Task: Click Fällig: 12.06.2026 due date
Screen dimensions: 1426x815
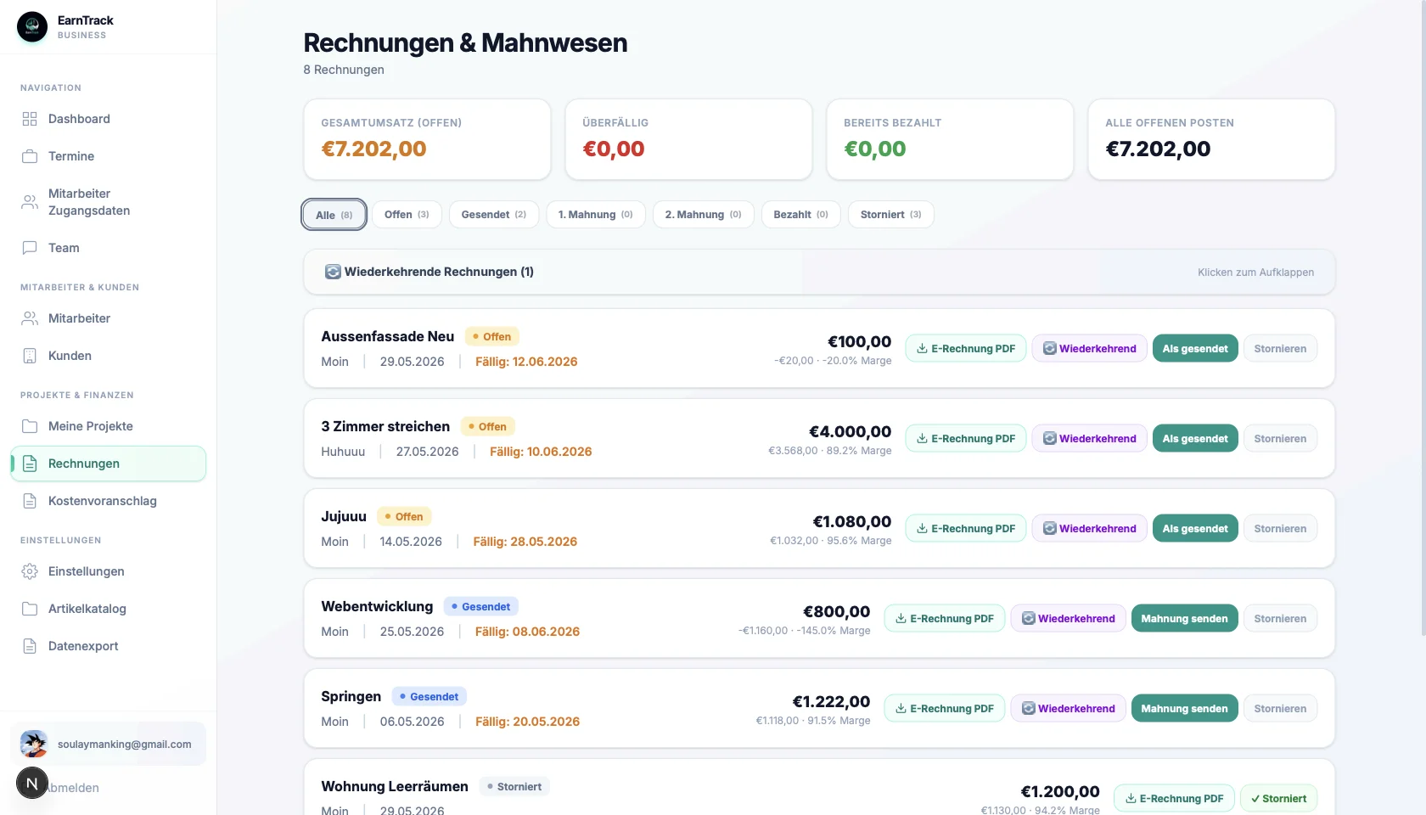Action: click(526, 362)
